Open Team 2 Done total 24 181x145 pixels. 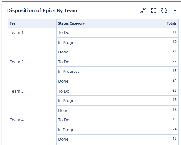175,80
